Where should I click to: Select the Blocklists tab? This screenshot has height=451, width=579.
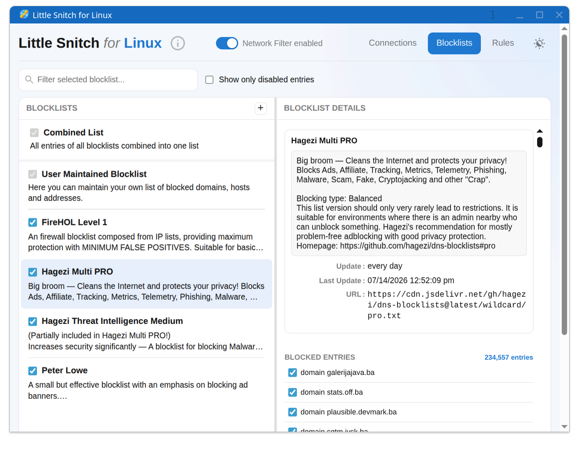[454, 43]
